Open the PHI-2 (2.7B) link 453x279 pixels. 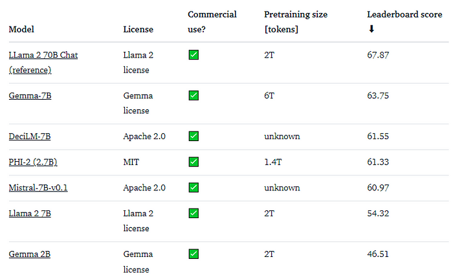[x=38, y=162]
